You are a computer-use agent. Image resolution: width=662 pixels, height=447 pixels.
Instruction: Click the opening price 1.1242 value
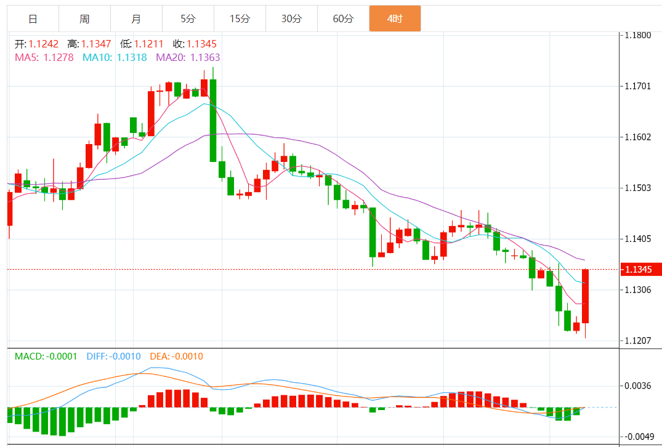click(x=43, y=44)
